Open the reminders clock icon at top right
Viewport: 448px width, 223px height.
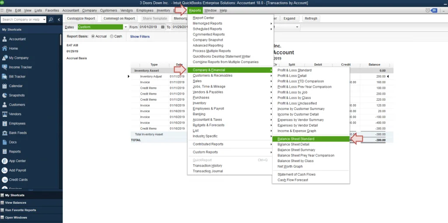pyautogui.click(x=427, y=10)
